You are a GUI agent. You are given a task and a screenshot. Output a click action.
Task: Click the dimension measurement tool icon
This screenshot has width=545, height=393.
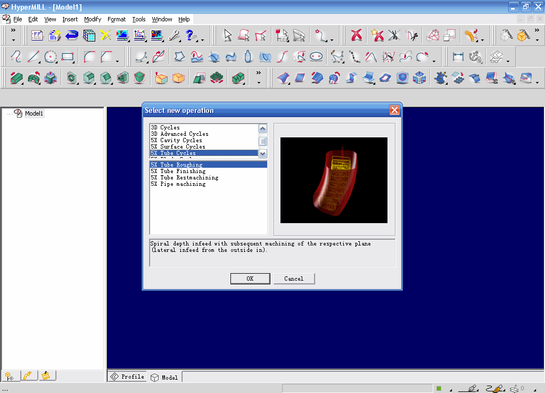pos(458,56)
